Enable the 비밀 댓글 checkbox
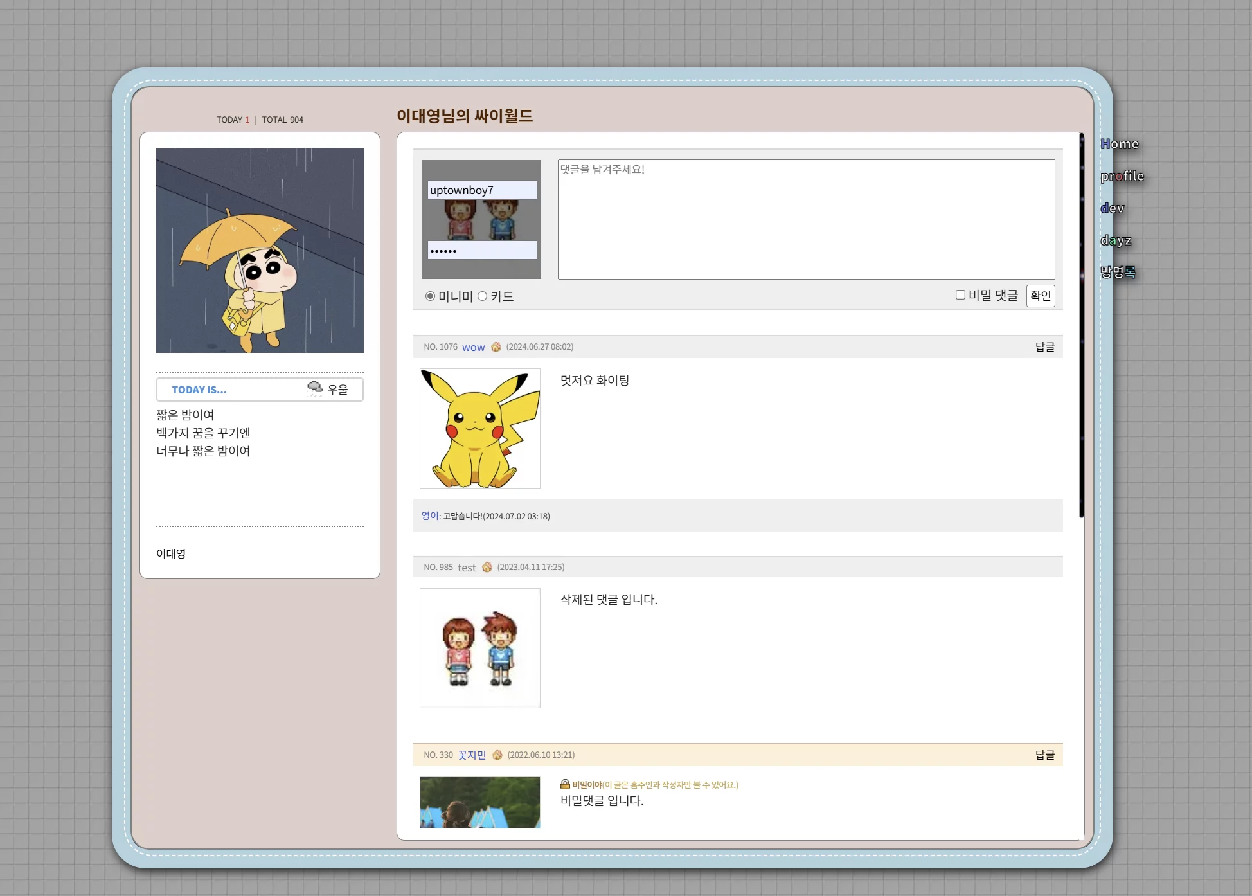 point(960,295)
